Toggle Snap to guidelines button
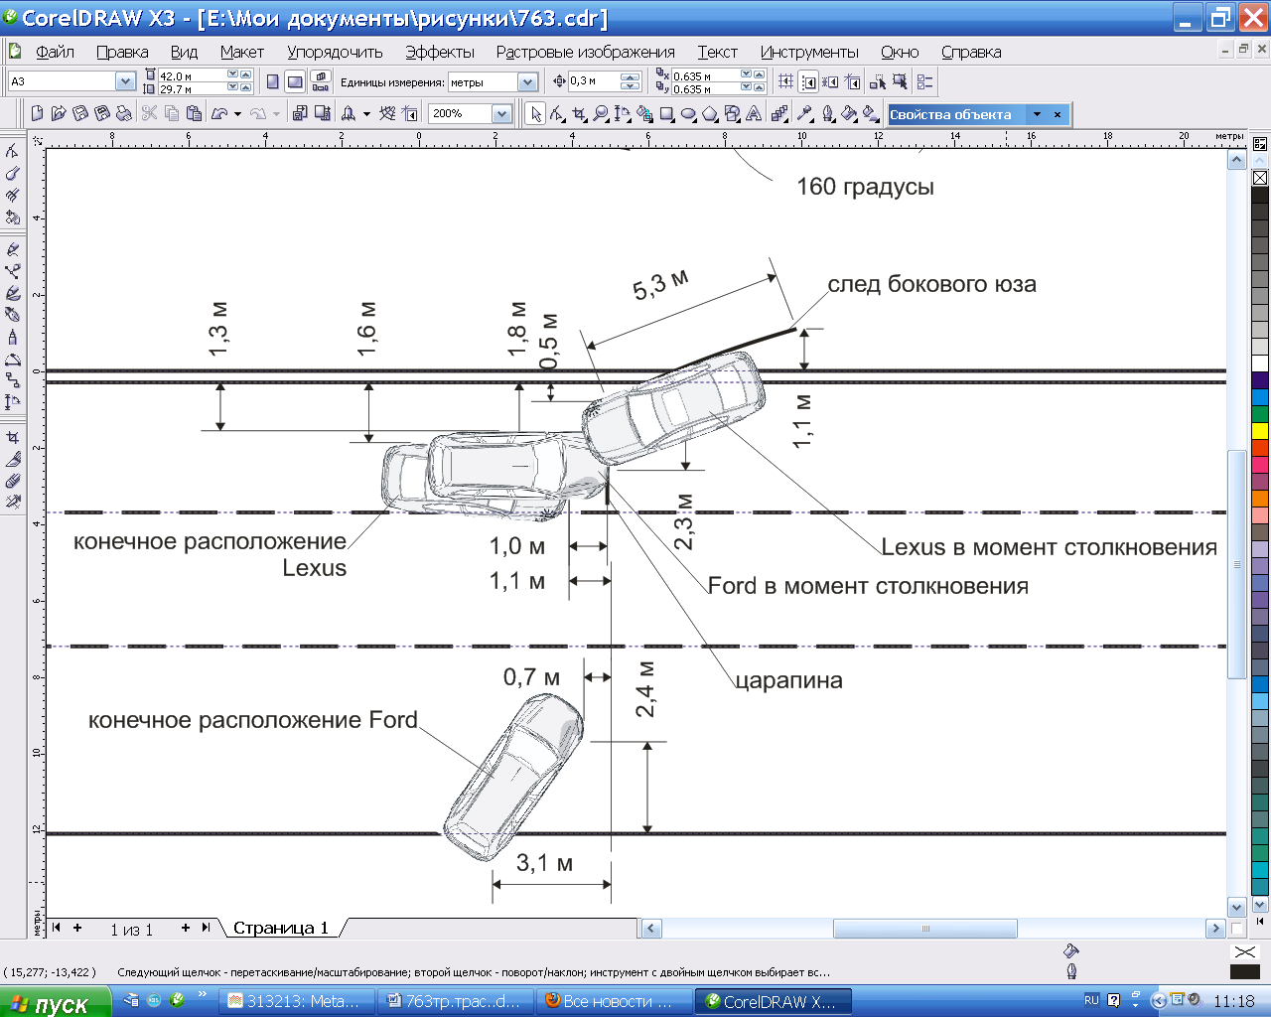 tap(808, 81)
